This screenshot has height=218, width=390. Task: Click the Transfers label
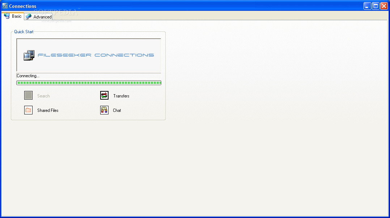(x=121, y=96)
